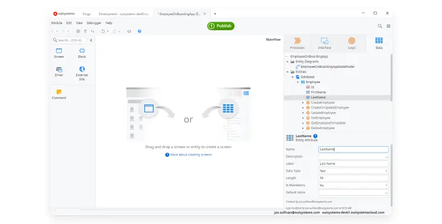Open the View menu
The width and height of the screenshot is (442, 224).
click(79, 23)
